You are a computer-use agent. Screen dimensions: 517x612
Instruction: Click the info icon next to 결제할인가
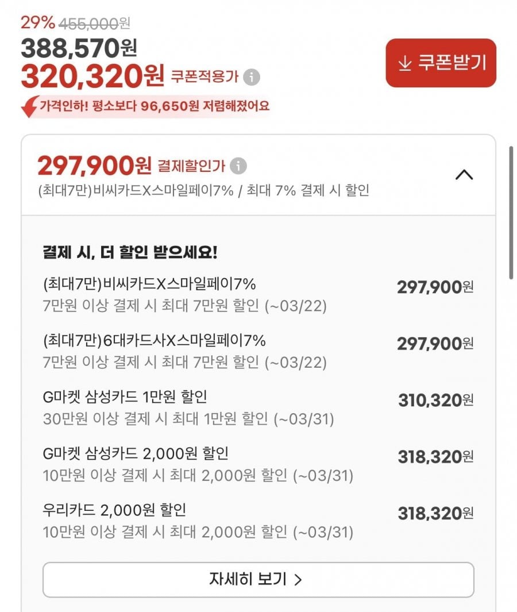click(238, 167)
